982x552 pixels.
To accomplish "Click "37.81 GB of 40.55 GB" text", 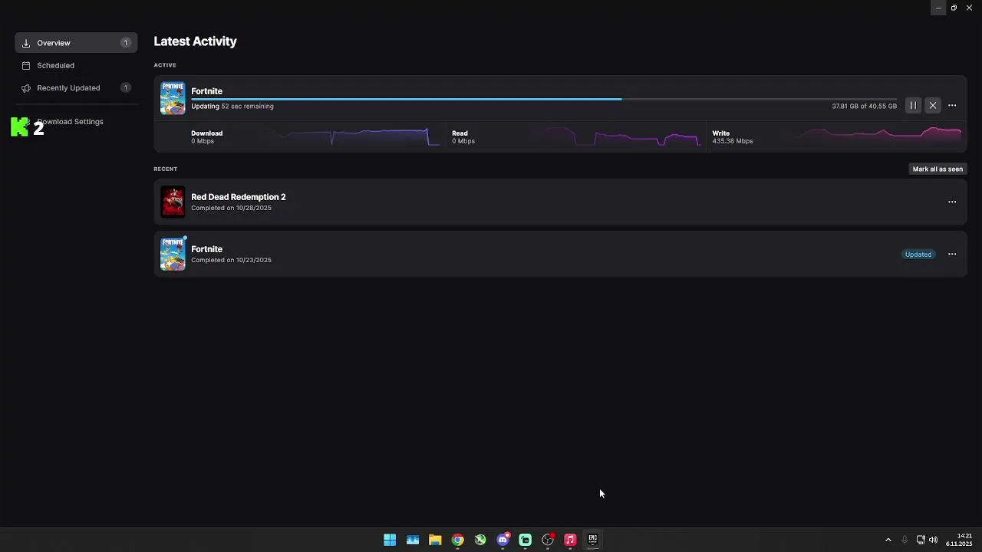I will [x=864, y=106].
